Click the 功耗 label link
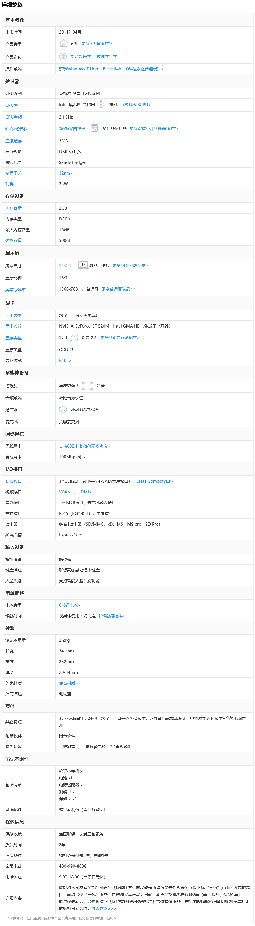 tap(10, 184)
